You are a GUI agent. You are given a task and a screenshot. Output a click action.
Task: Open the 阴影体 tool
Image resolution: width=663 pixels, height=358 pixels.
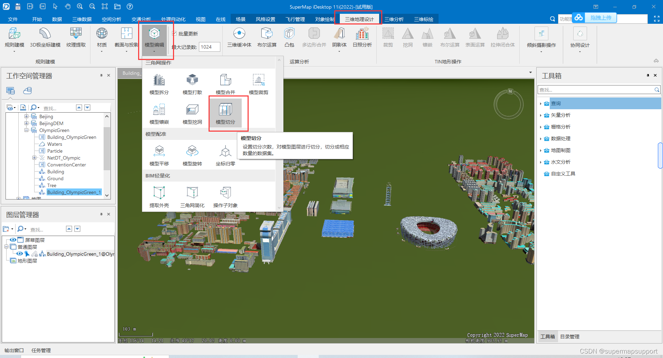[x=339, y=40]
